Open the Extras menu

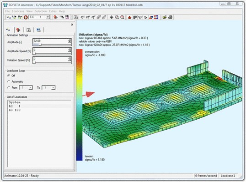tap(53, 11)
